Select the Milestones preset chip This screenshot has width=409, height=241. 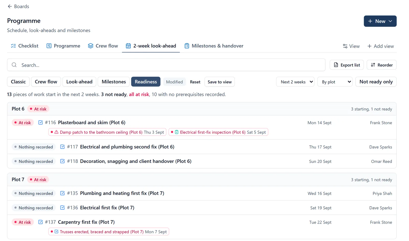(x=114, y=82)
